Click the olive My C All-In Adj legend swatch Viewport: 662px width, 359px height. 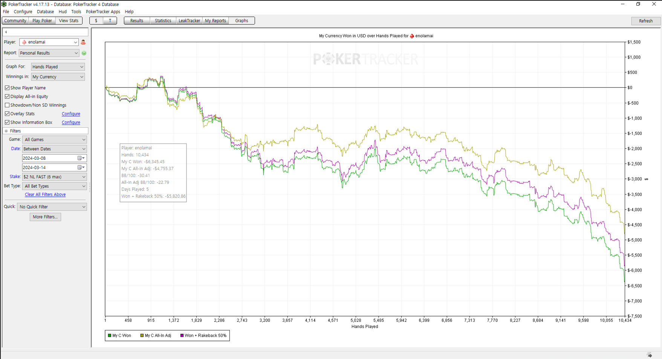pos(142,336)
